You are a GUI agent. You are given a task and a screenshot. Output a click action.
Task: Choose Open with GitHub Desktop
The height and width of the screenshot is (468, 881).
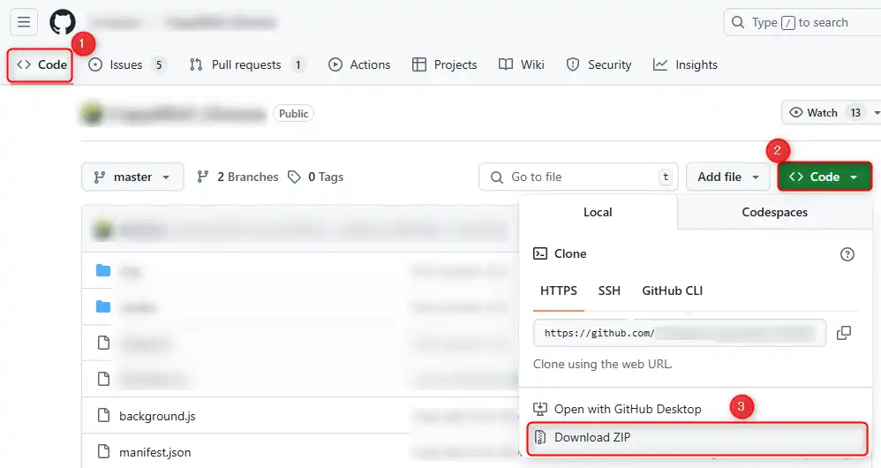coord(627,410)
